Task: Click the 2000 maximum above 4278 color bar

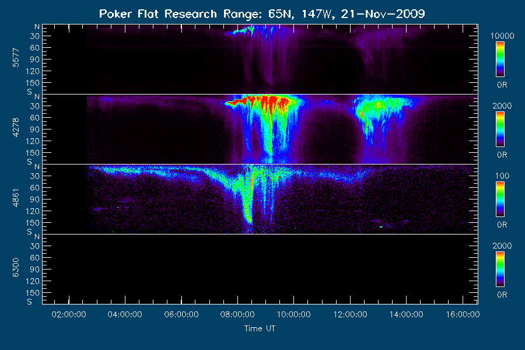Action: pyautogui.click(x=502, y=106)
